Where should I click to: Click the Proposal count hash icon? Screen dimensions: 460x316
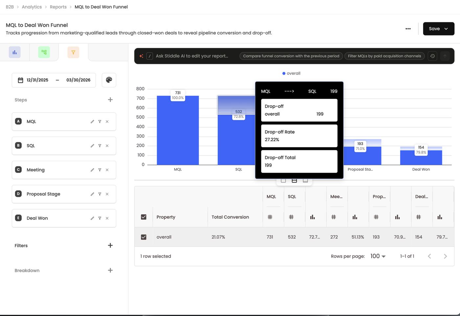376,217
